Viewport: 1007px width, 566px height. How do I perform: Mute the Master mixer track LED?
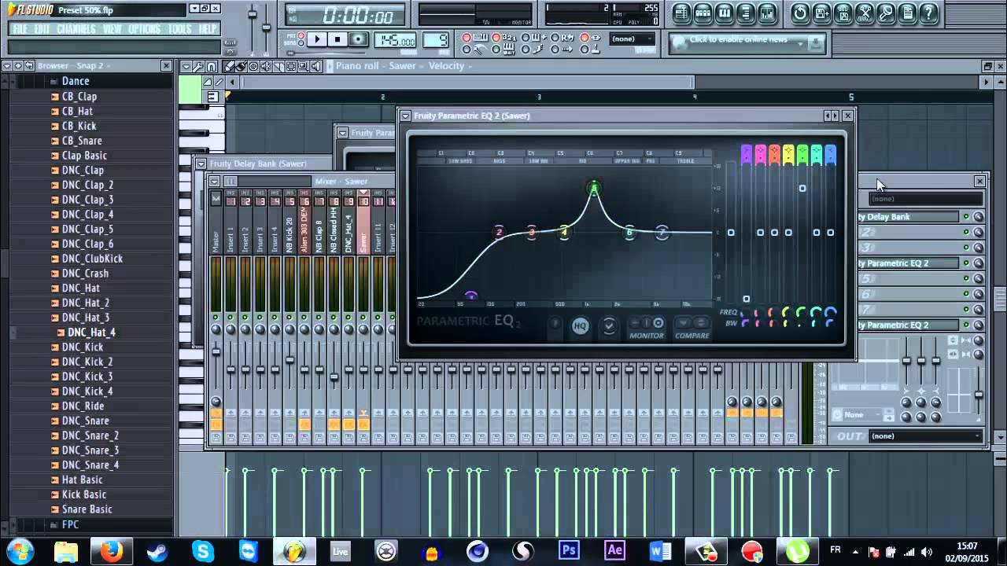tap(216, 318)
